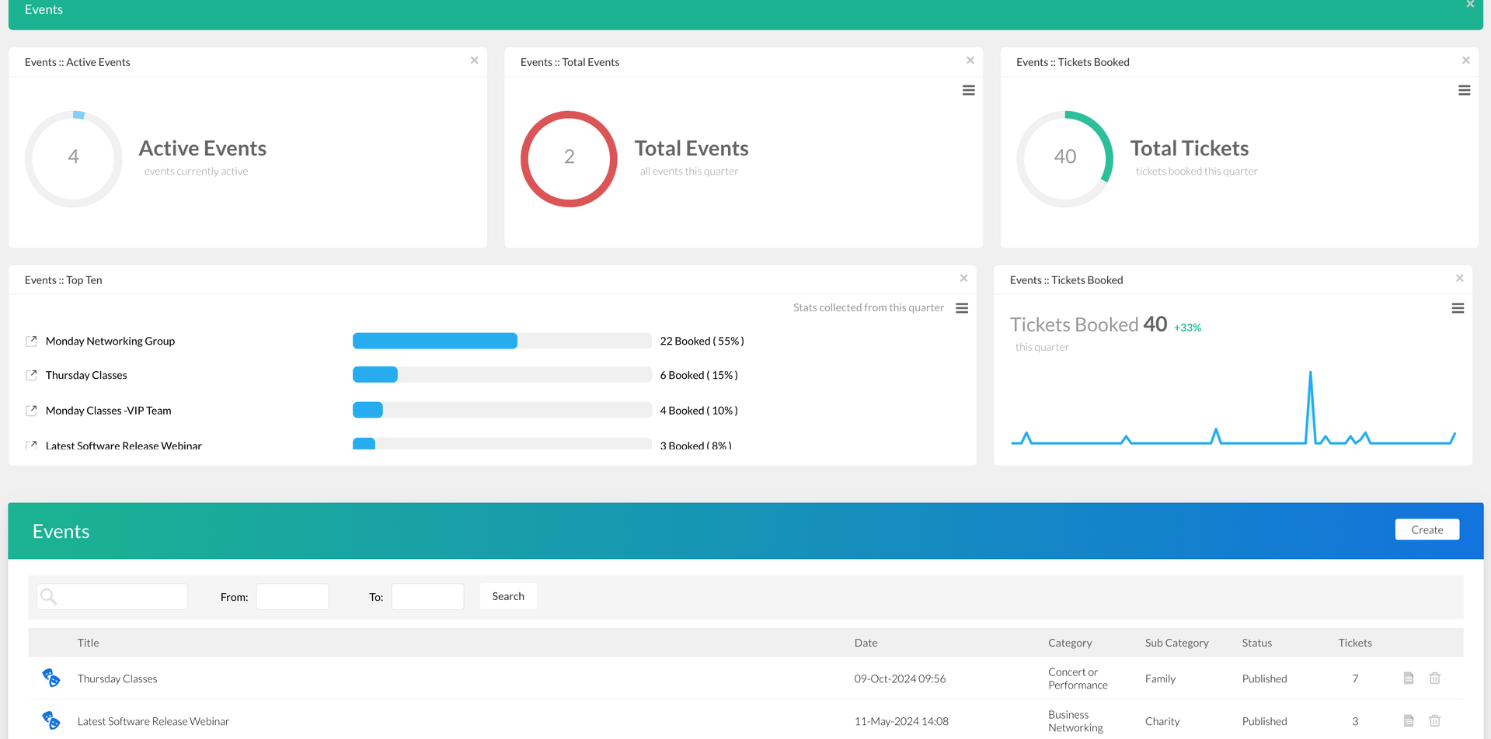Screen dimensions: 1491x739
Task: Click the Search button
Action: click(x=507, y=596)
